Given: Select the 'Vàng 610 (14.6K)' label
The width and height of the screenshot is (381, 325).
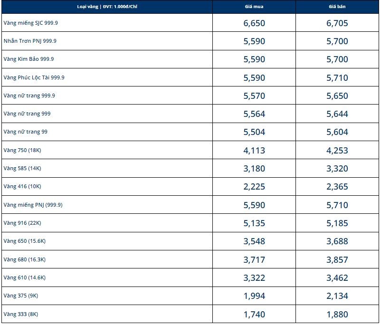Looking at the screenshot, I should point(25,277).
